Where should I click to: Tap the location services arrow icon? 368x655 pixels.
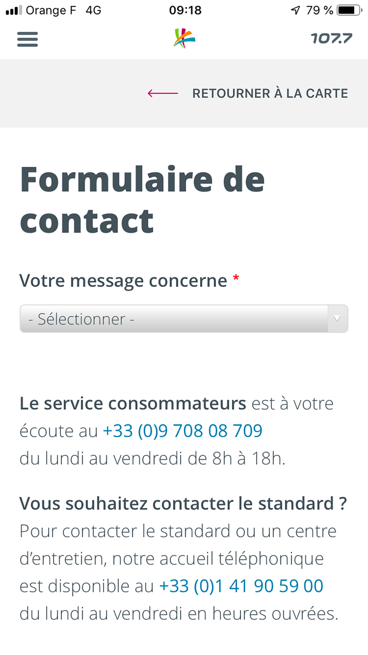pos(295,10)
